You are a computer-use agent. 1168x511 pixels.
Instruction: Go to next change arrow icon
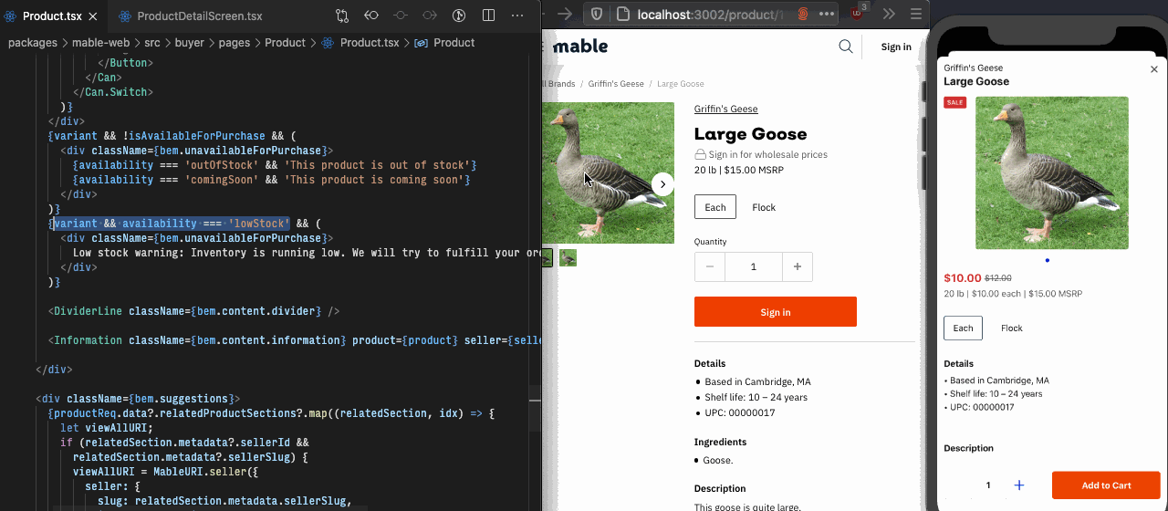430,16
